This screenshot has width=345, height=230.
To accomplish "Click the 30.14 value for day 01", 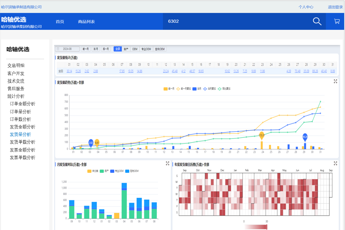I will [x=69, y=71].
